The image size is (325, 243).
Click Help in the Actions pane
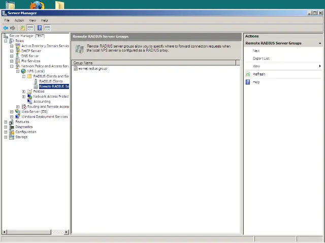tap(256, 82)
